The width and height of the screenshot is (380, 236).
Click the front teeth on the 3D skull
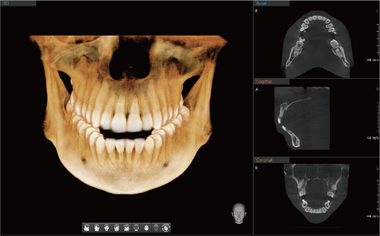(126, 122)
